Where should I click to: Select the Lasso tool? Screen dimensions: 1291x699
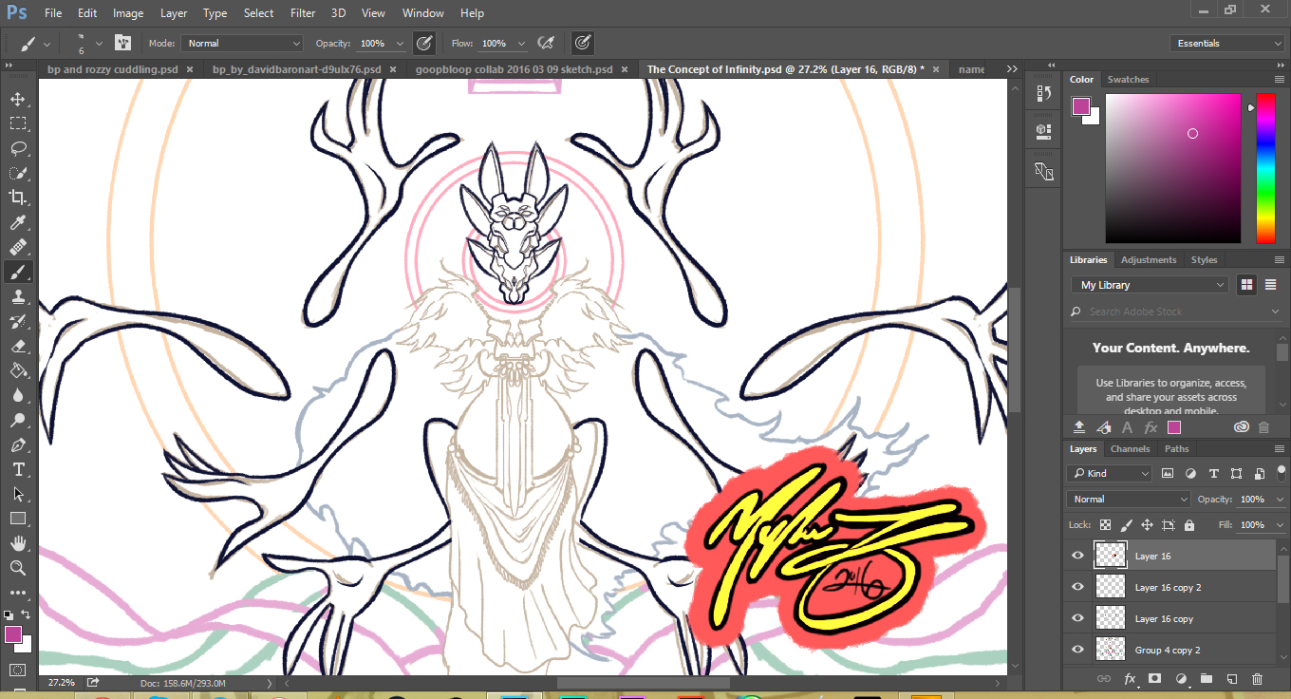(17, 148)
